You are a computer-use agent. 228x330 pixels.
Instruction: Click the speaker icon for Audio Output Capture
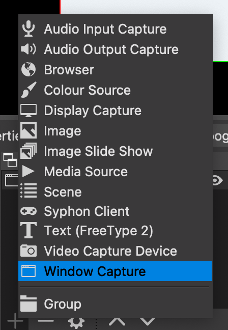pos(28,49)
